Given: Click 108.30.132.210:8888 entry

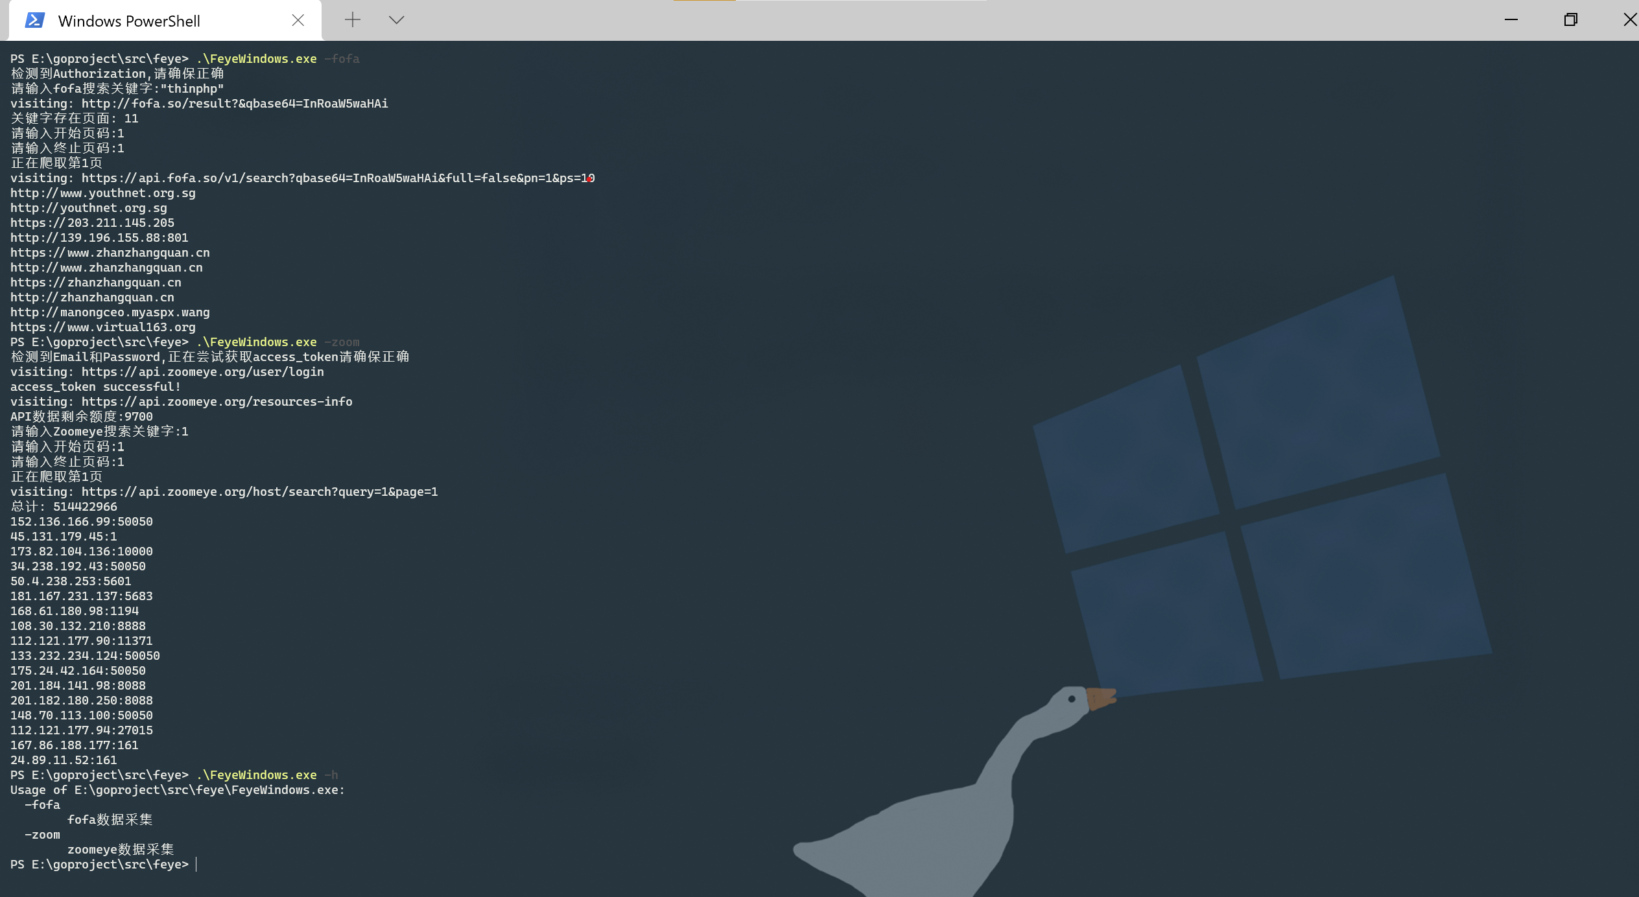Looking at the screenshot, I should tap(78, 626).
